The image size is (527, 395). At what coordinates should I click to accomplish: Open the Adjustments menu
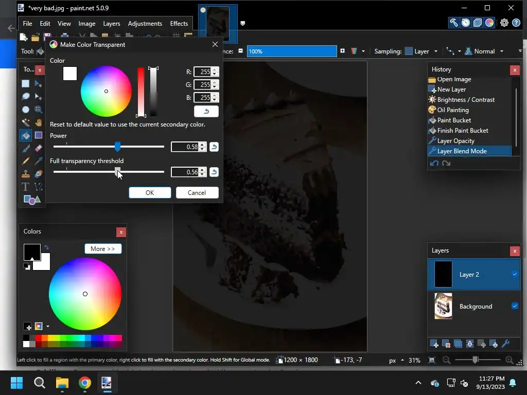pos(145,24)
